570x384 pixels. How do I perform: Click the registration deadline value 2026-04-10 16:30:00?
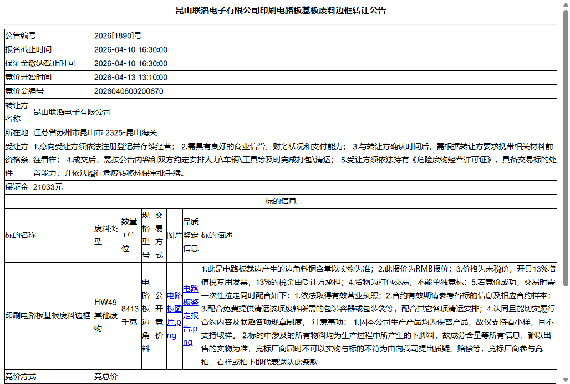coord(131,49)
